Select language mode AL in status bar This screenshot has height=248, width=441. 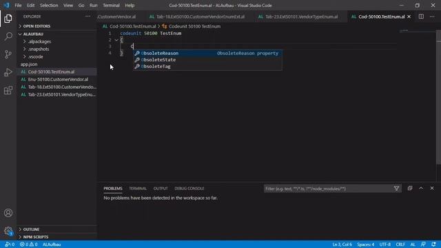(413, 245)
